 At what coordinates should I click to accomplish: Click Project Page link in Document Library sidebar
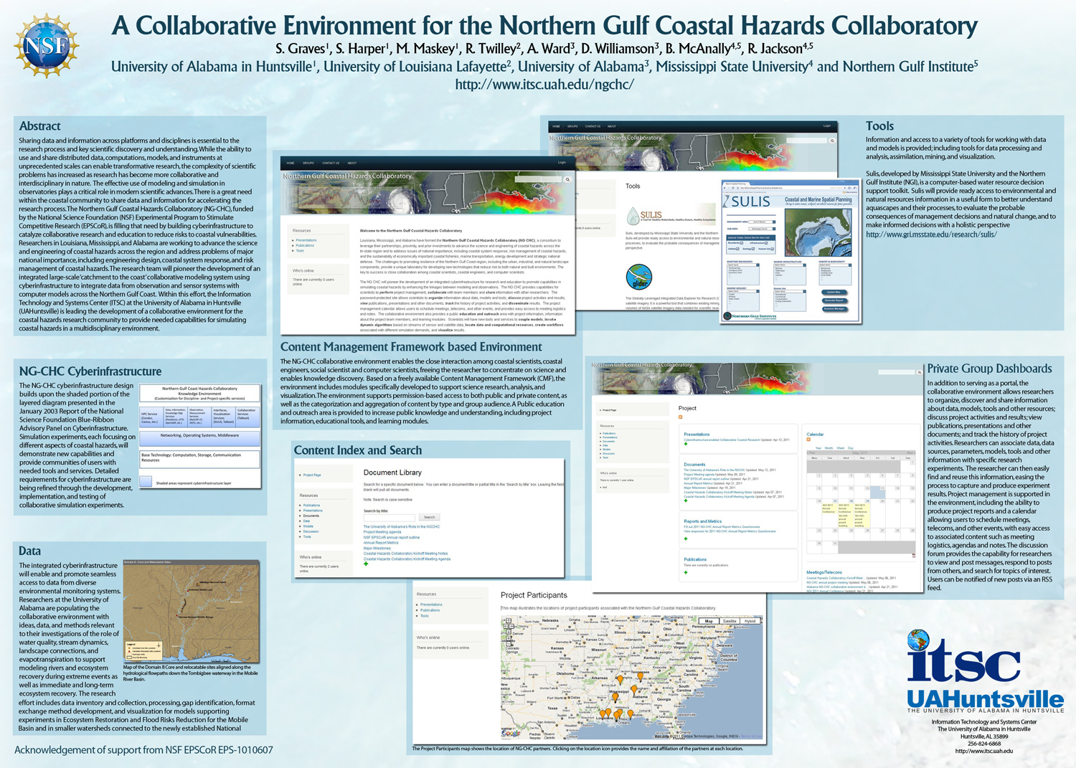[x=312, y=475]
